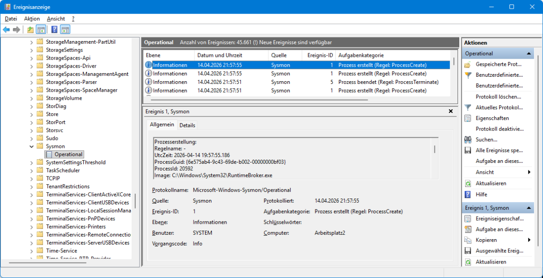This screenshot has height=278, width=543.
Task: Close the event preview pane with X
Action: pos(450,111)
